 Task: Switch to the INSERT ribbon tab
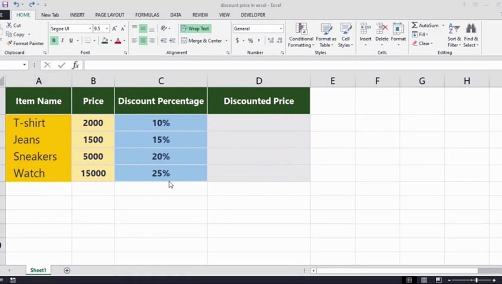tap(77, 15)
